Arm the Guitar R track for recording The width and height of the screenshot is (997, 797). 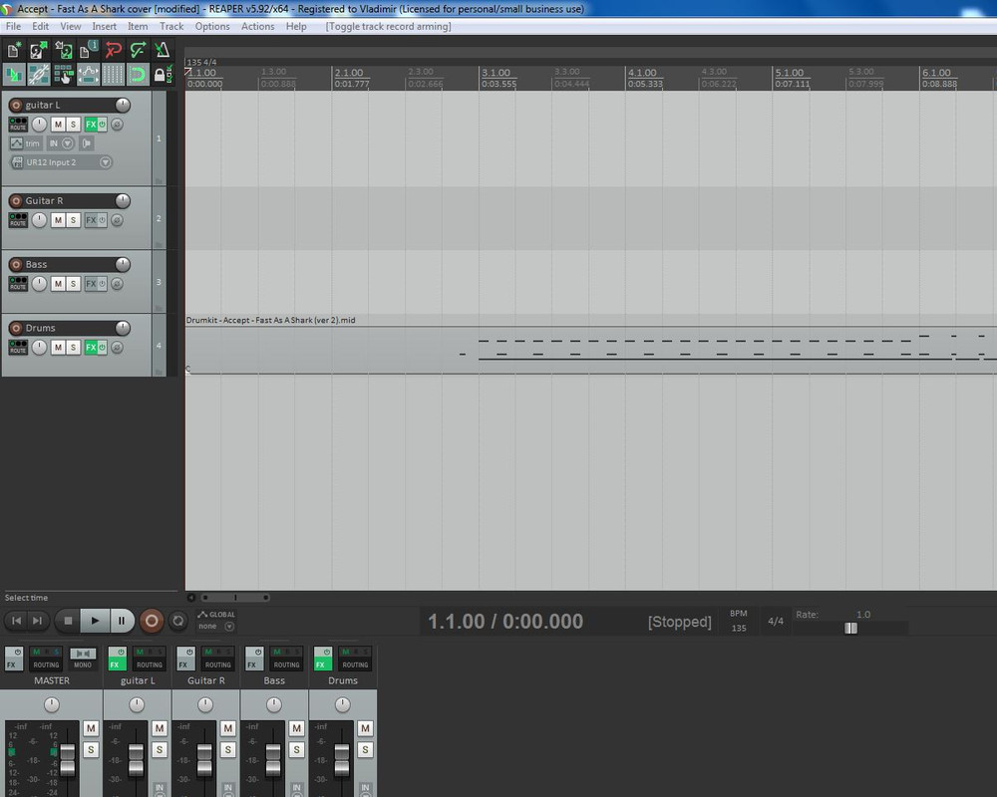click(x=16, y=201)
